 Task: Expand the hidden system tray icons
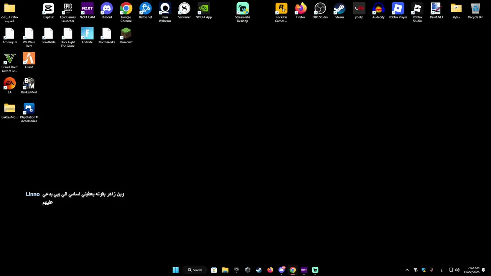[x=407, y=270]
